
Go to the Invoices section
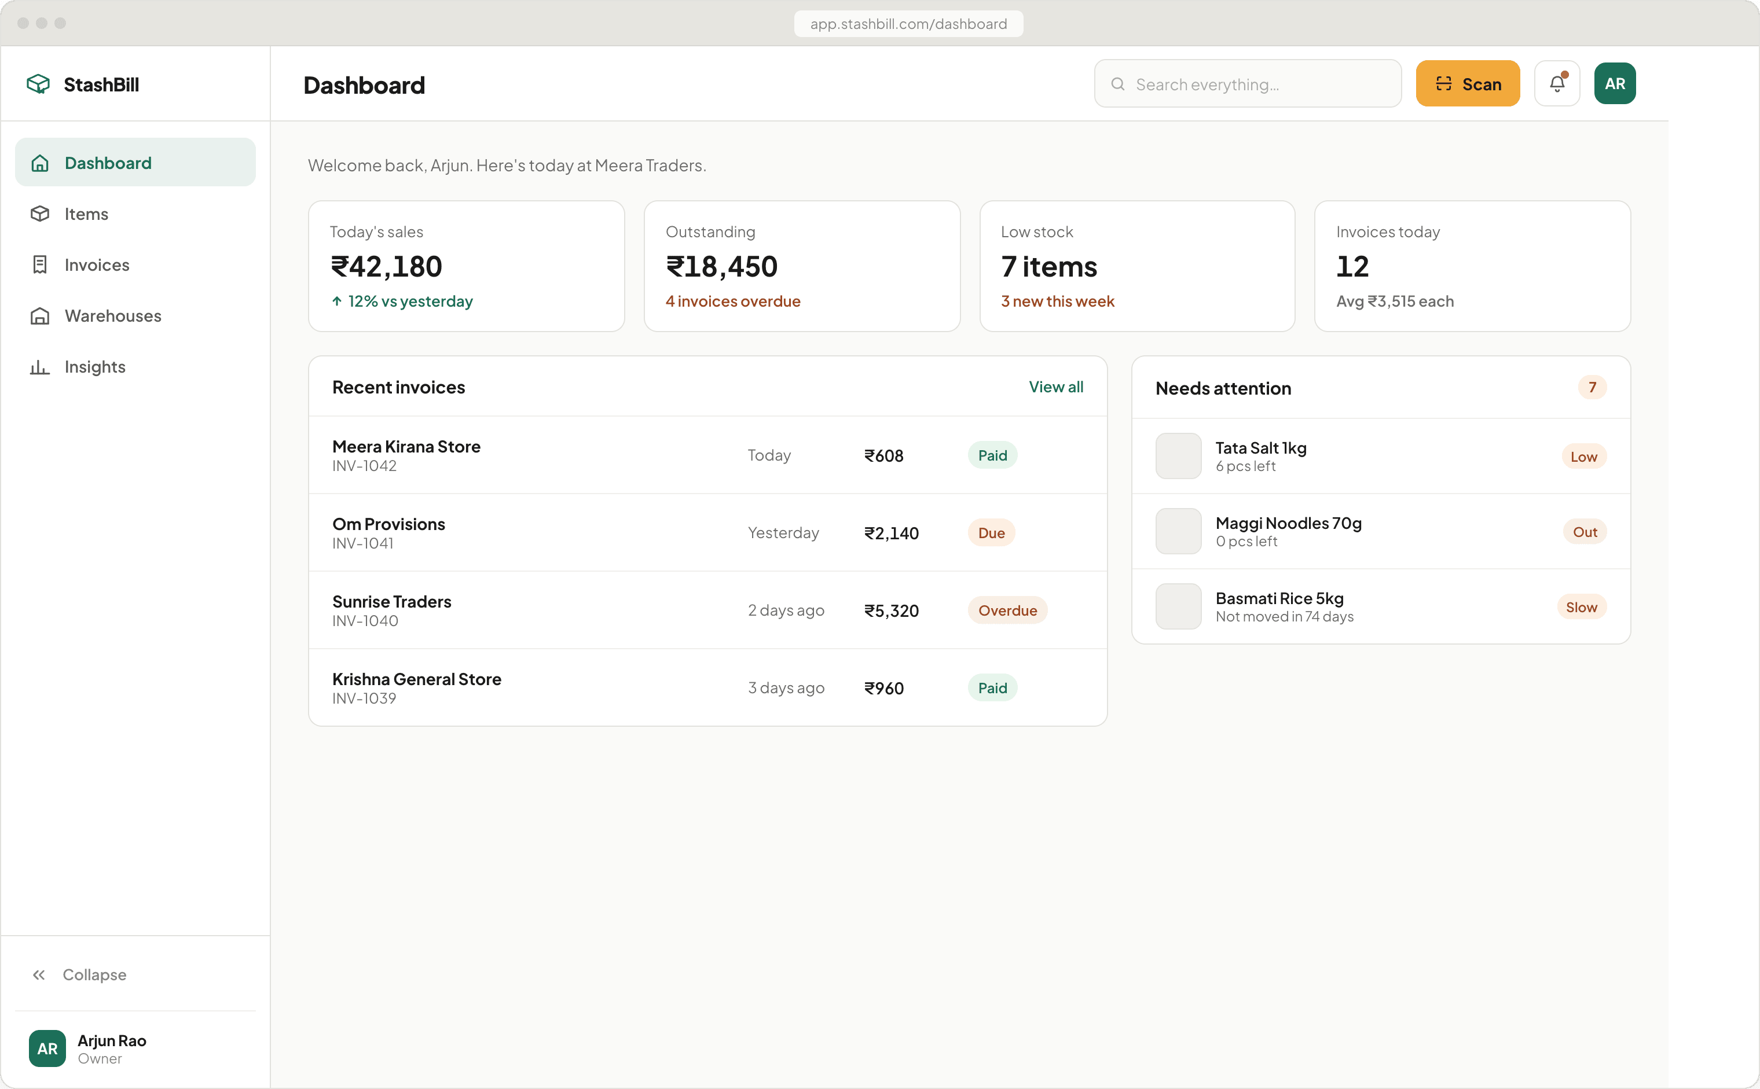click(x=135, y=265)
